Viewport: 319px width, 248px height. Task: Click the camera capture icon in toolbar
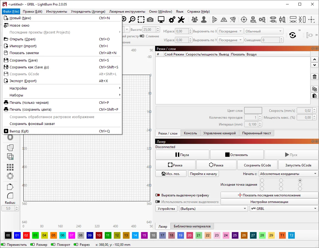click(x=150, y=19)
